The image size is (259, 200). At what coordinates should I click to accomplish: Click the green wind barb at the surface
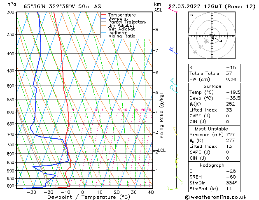pyautogui.click(x=173, y=188)
